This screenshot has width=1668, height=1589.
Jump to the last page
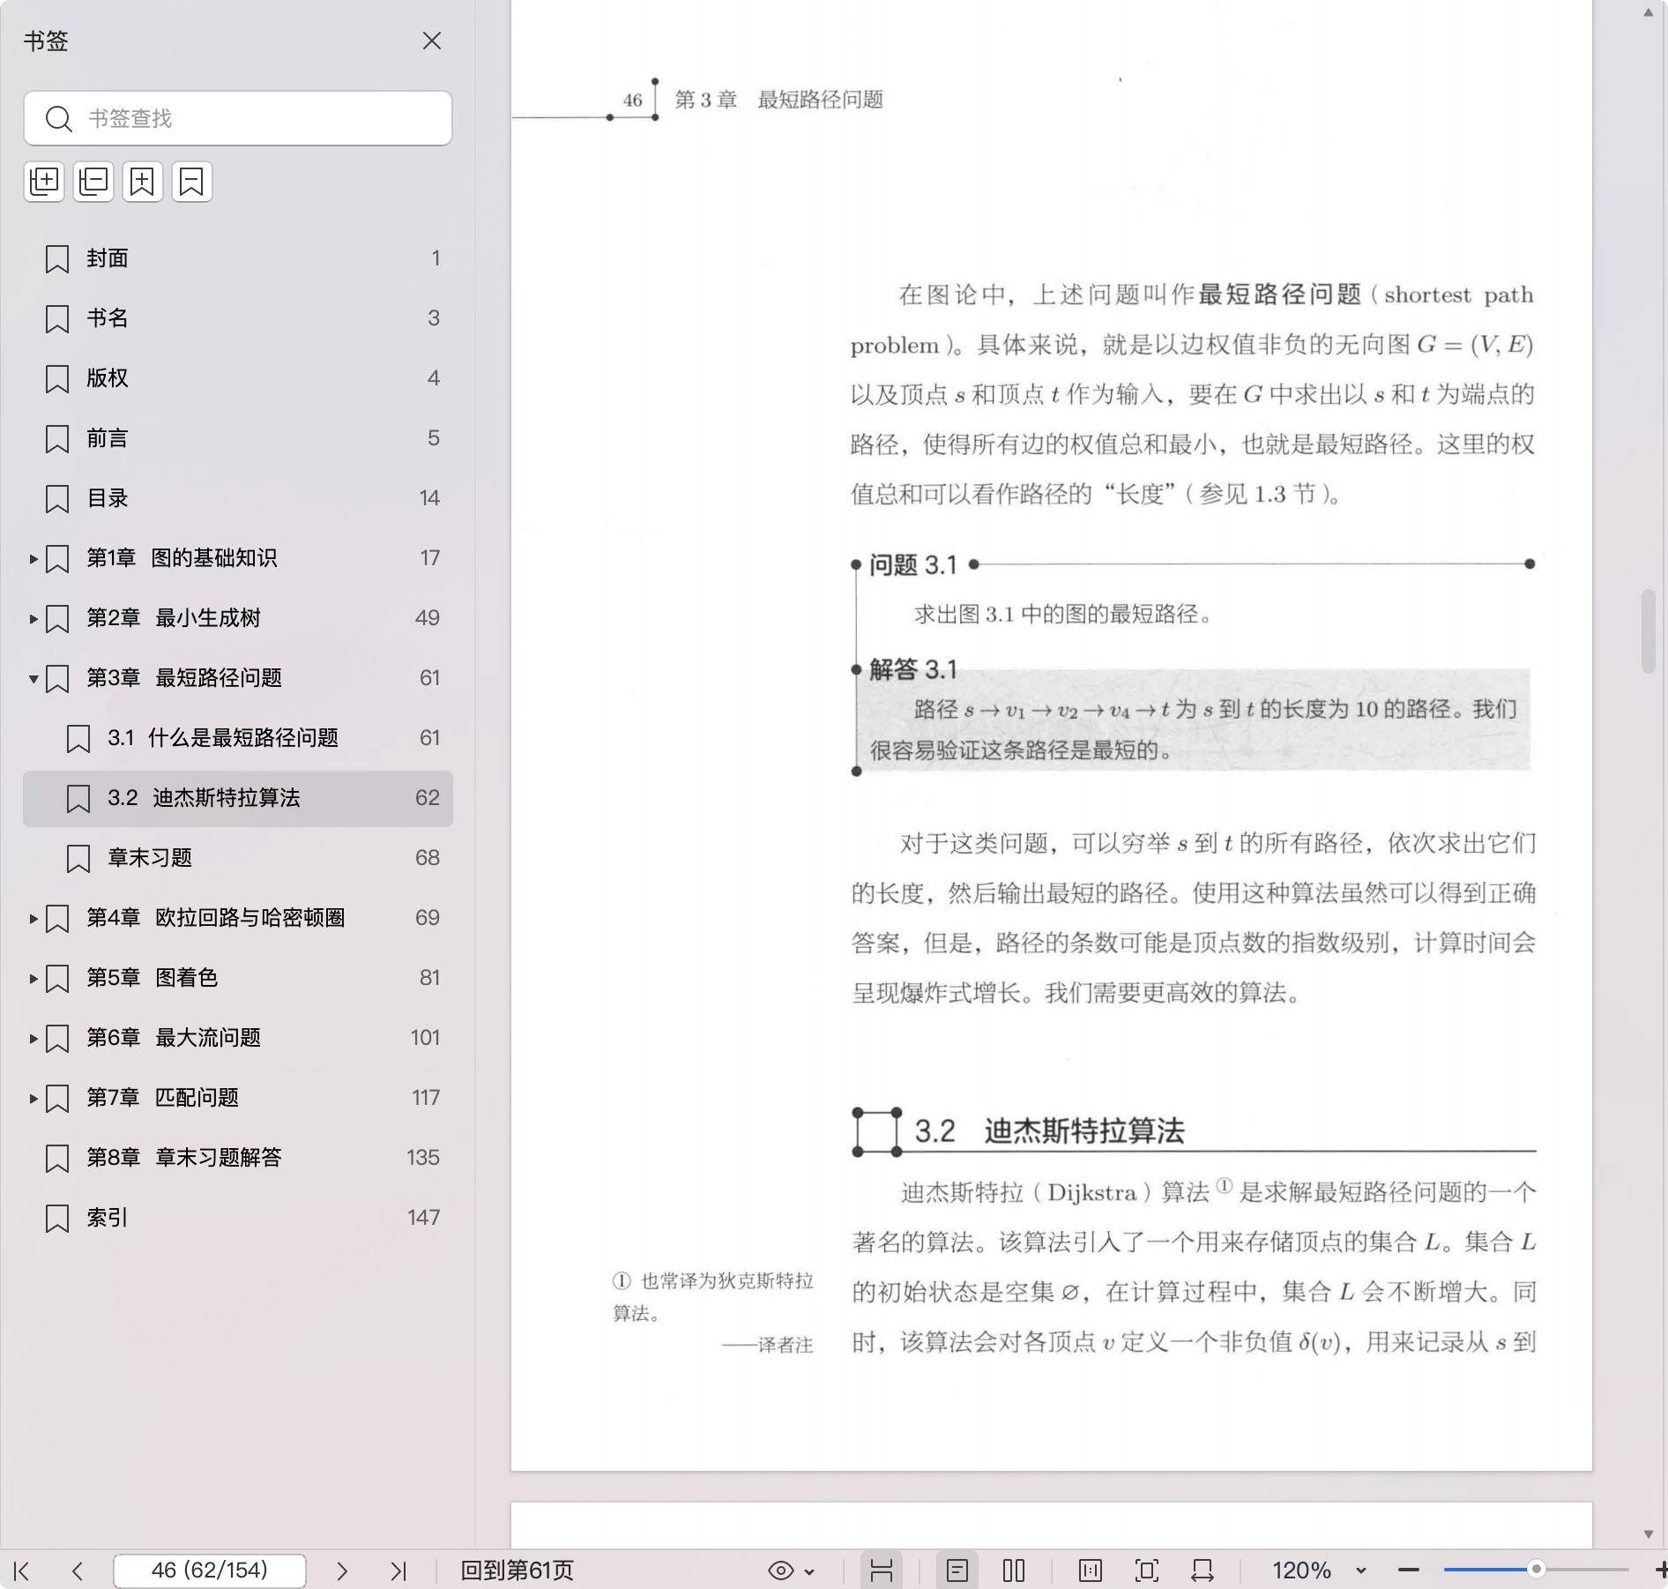(398, 1570)
